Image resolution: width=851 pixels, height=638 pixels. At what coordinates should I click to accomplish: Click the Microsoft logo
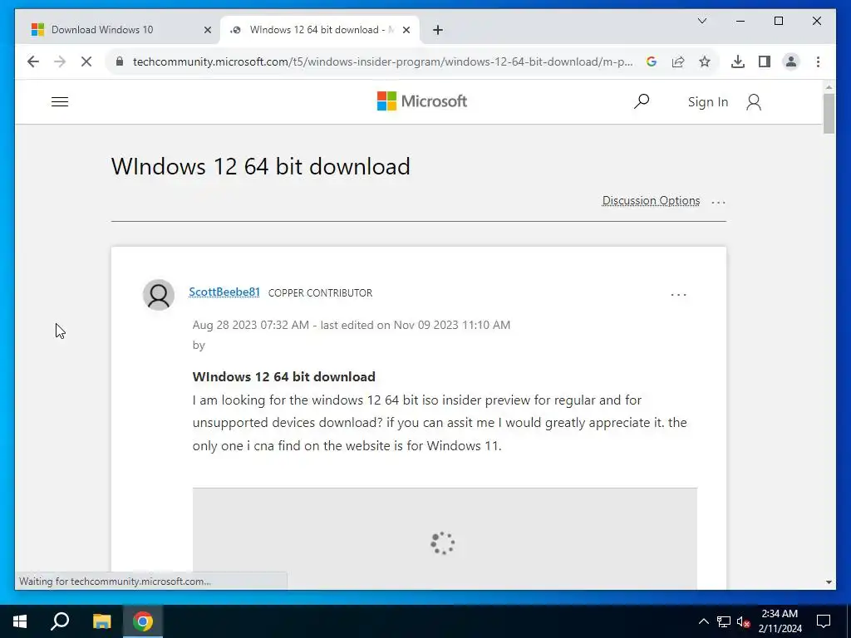pyautogui.click(x=421, y=101)
